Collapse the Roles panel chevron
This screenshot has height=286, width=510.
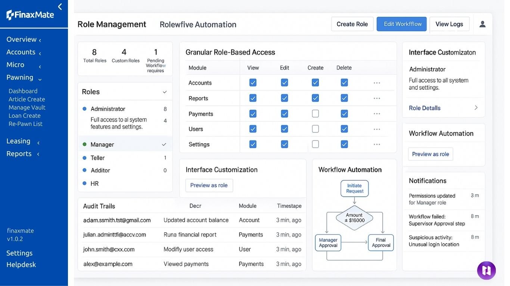[x=165, y=92]
